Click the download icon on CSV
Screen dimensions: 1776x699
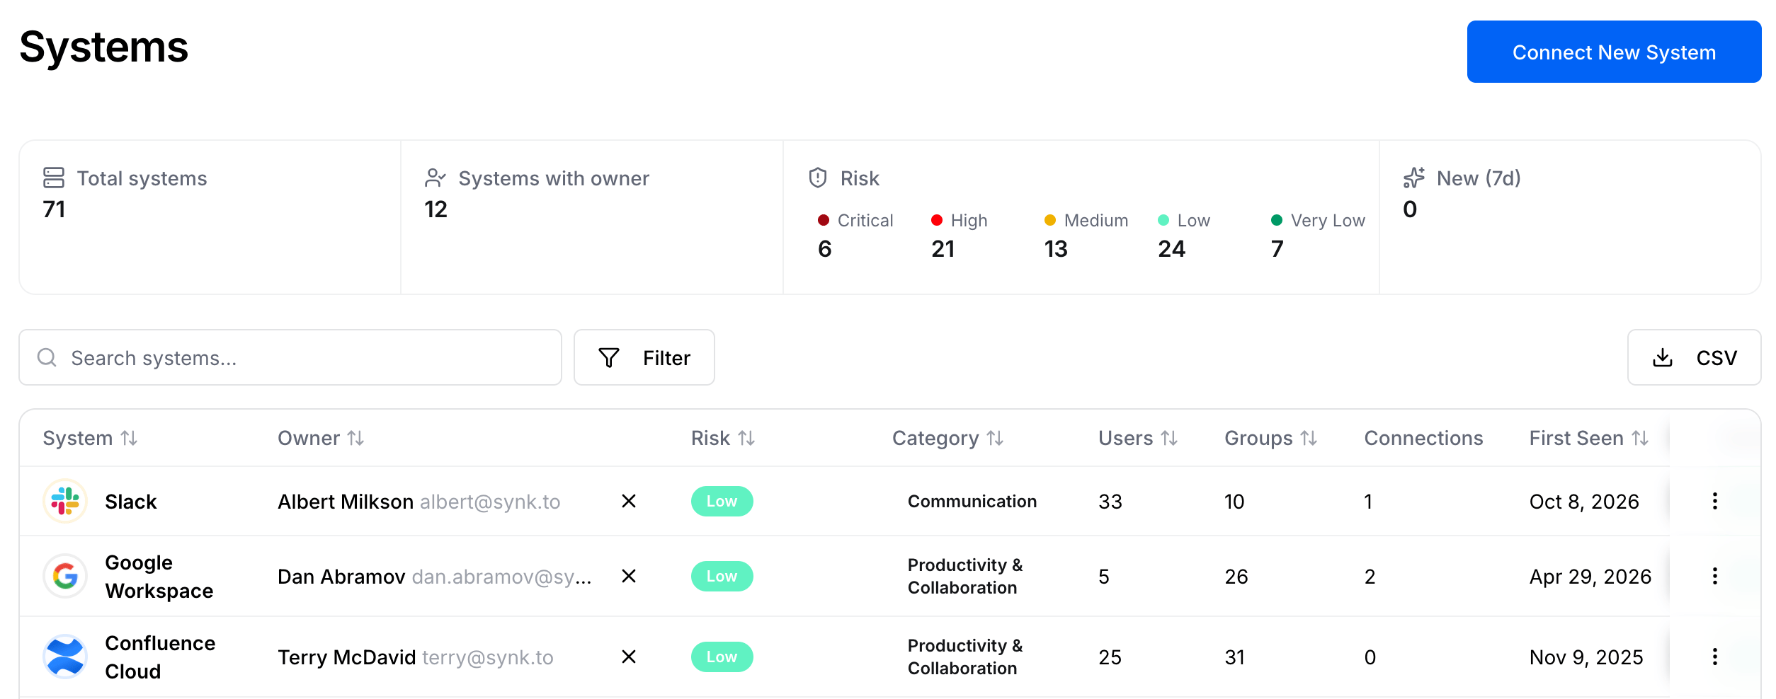coord(1663,357)
